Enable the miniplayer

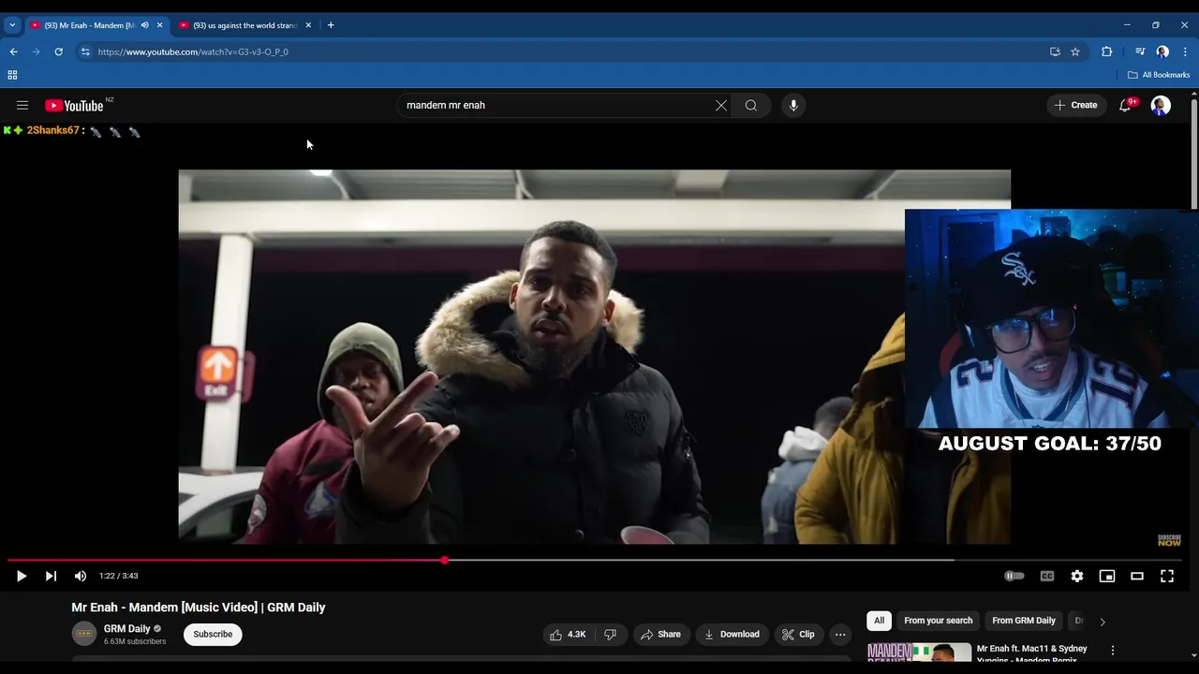1107,577
